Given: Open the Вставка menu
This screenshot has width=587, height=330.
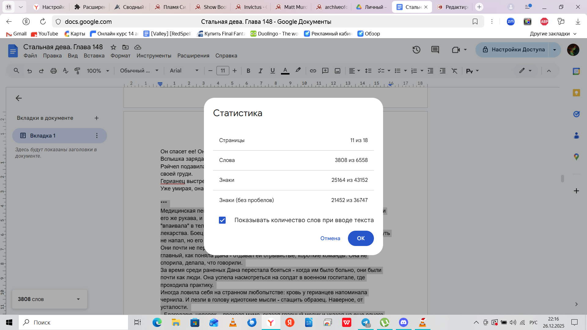Looking at the screenshot, I should pos(94,56).
